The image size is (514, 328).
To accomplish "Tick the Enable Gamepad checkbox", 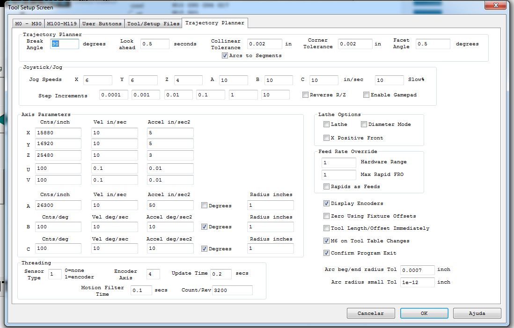I will [x=366, y=95].
